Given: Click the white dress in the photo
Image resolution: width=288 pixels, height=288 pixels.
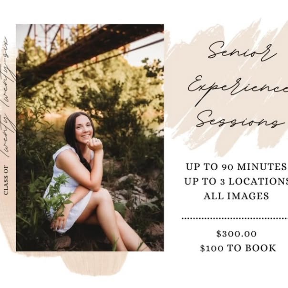Looking at the screenshot, I should (68, 189).
